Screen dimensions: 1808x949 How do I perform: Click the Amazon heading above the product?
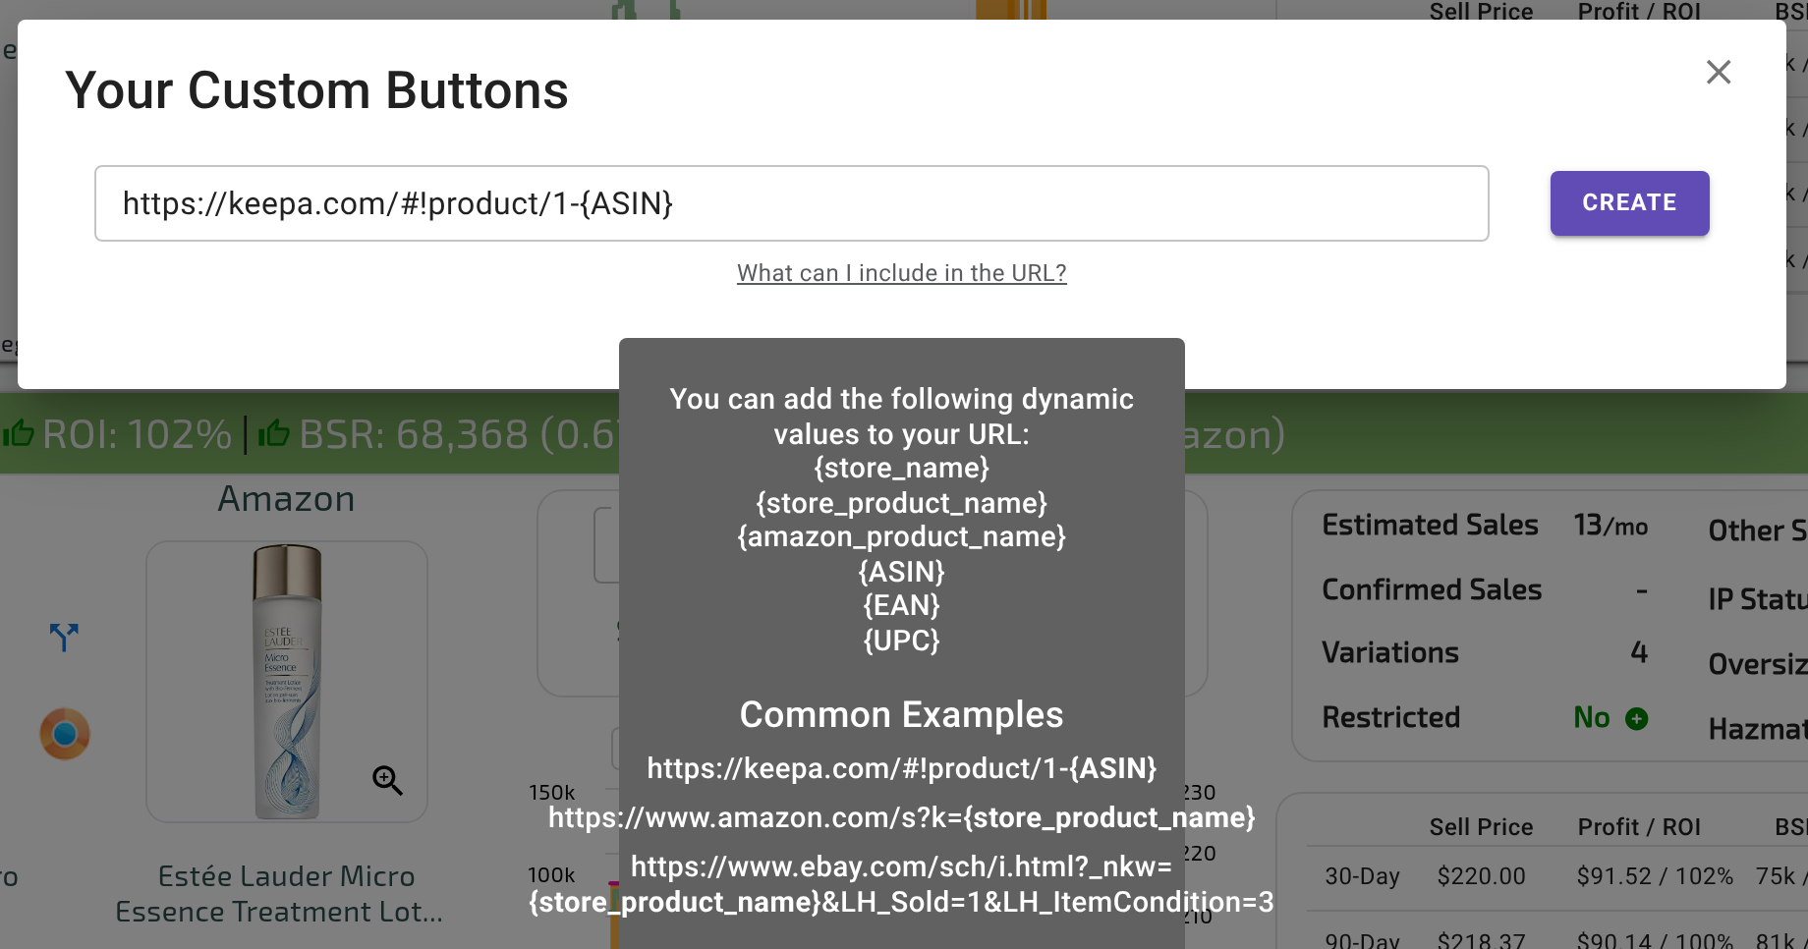286,499
